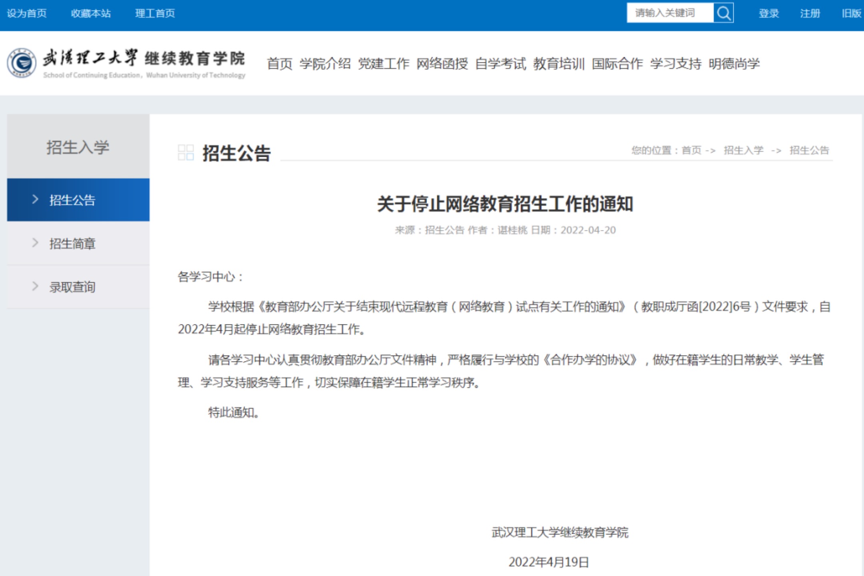Click the breadcrumb 招生入学 link
The width and height of the screenshot is (864, 576).
744,150
